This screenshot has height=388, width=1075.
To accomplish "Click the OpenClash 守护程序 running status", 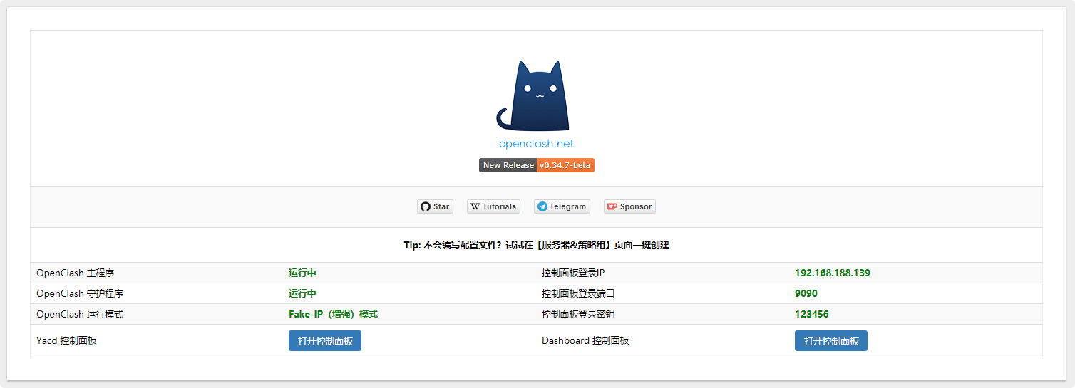I will pyautogui.click(x=302, y=293).
